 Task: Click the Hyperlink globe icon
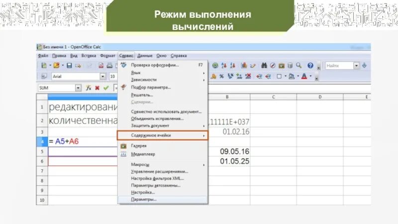point(215,66)
